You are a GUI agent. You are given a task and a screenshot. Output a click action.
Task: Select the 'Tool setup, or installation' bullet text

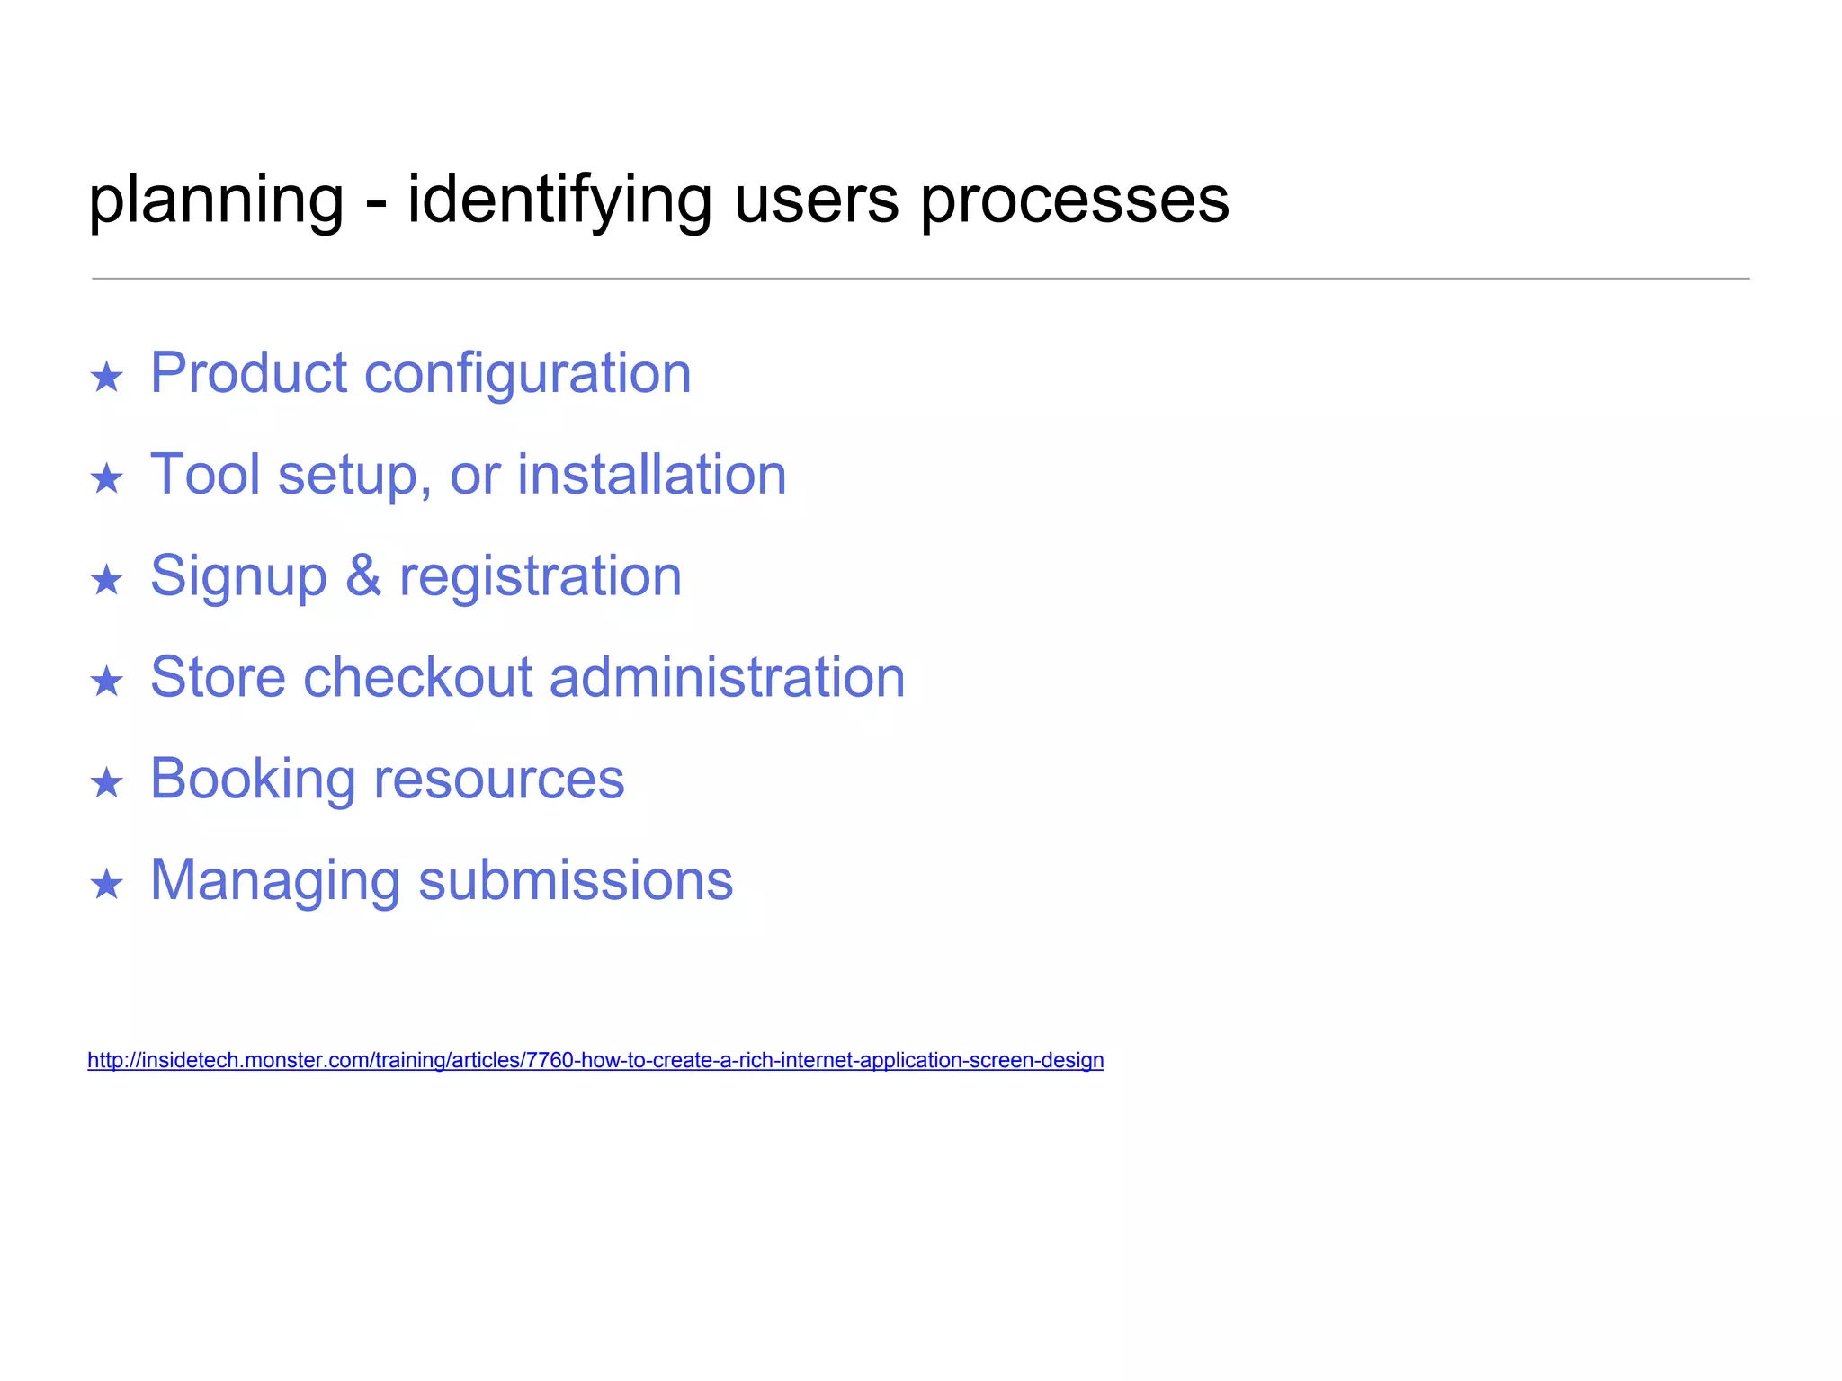pyautogui.click(x=469, y=475)
